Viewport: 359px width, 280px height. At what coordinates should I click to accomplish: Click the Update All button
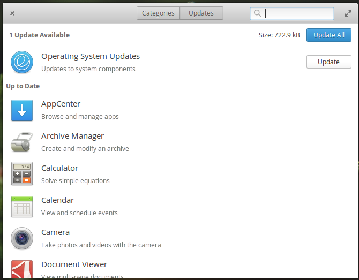pyautogui.click(x=329, y=35)
